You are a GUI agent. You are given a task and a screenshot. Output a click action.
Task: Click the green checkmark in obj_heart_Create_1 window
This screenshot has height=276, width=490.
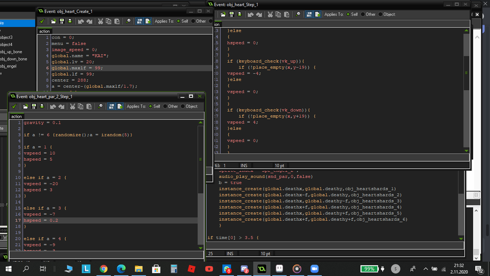coord(42,21)
